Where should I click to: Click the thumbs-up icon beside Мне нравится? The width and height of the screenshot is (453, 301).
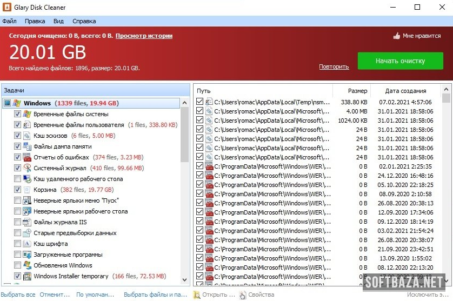point(397,36)
